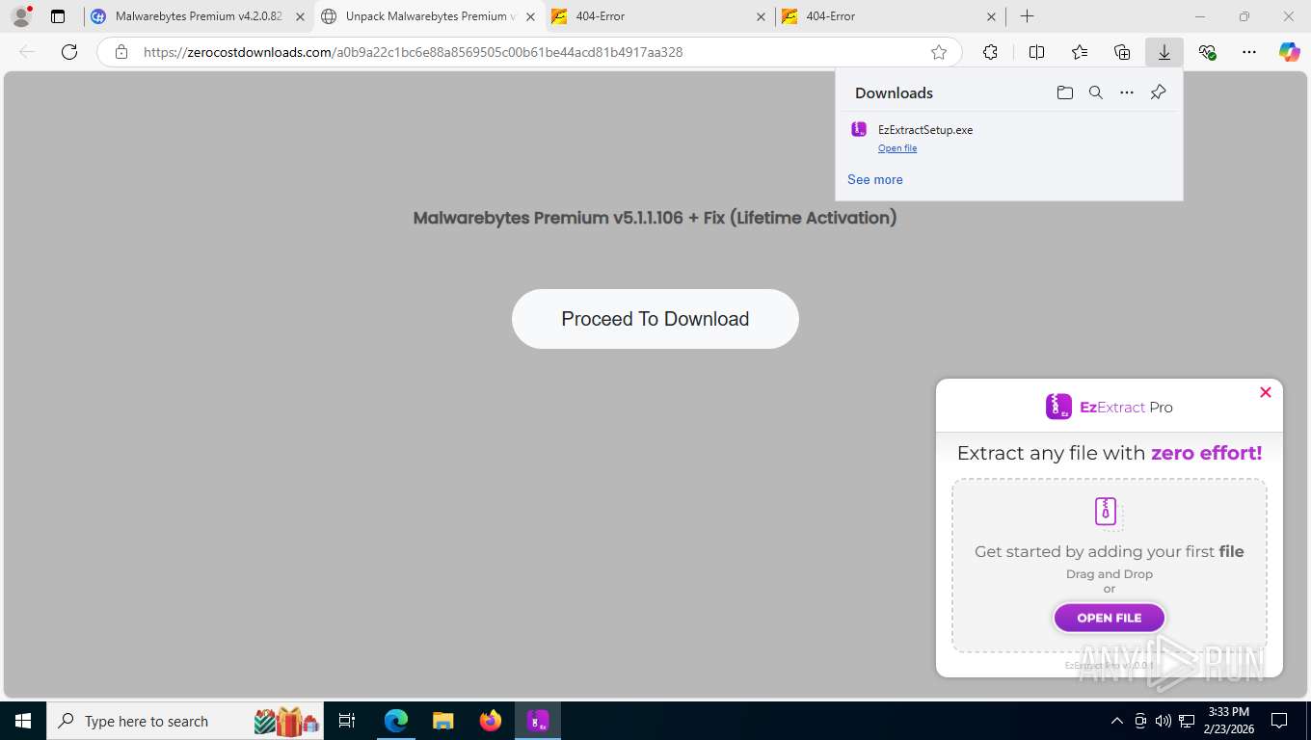Open a new browser tab
Viewport: 1311px width, 740px height.
click(1028, 16)
